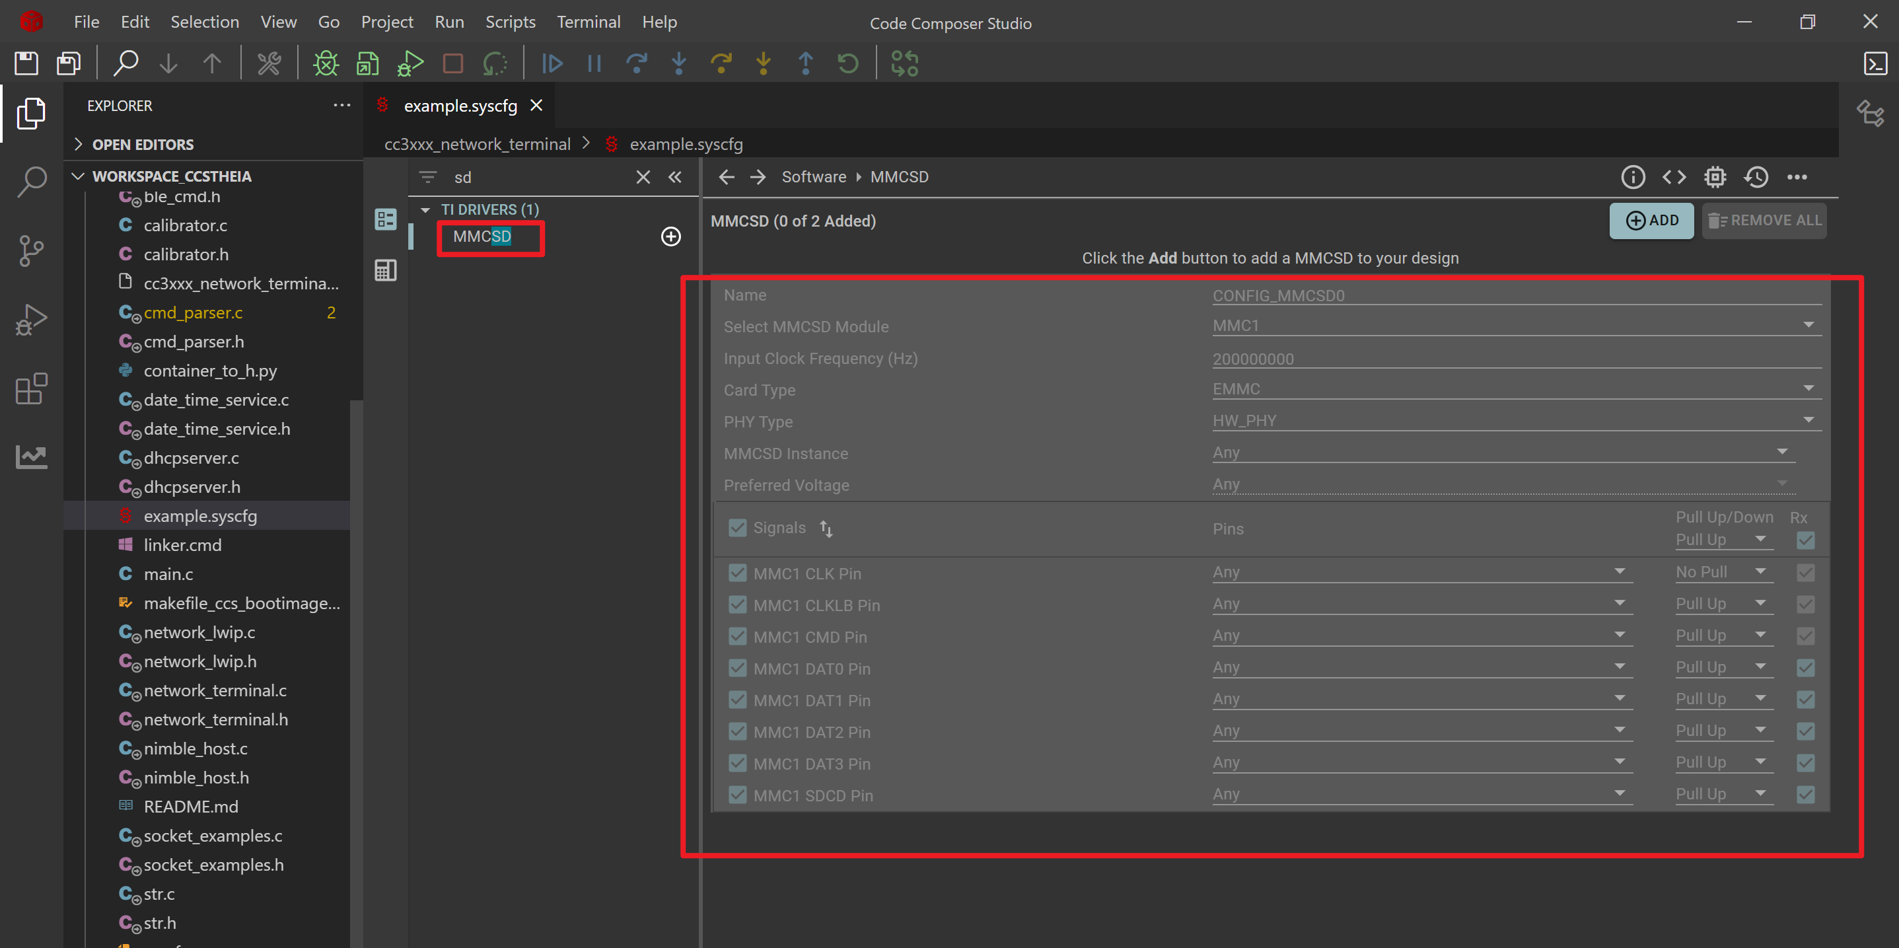
Task: Toggle Rx checkbox in Signals header row
Action: click(1805, 540)
